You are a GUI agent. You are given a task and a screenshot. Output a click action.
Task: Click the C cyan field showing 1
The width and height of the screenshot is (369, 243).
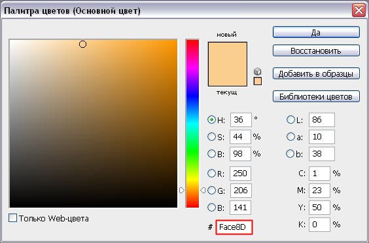click(319, 174)
